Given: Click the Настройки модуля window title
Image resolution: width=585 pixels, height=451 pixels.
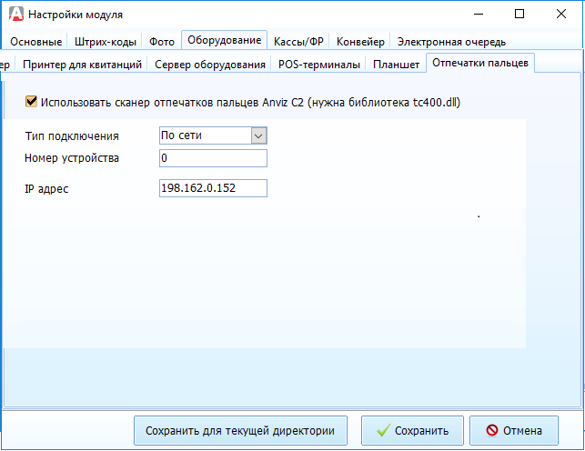Looking at the screenshot, I should 76,15.
